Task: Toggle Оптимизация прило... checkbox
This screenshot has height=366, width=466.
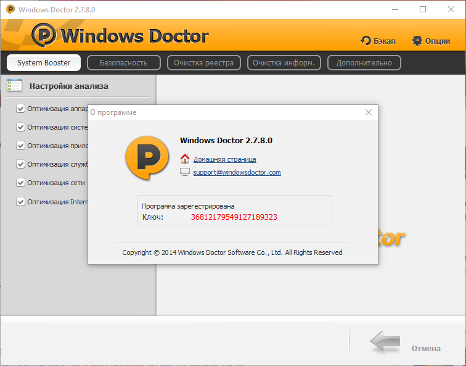Action: (x=20, y=146)
